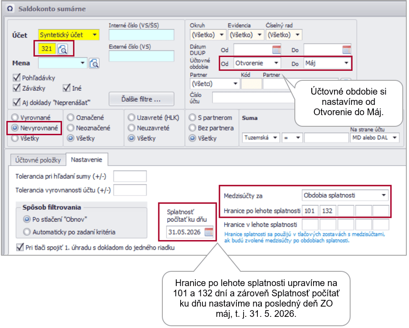Select the Nastavenie tab
The image size is (409, 328).
(87, 159)
